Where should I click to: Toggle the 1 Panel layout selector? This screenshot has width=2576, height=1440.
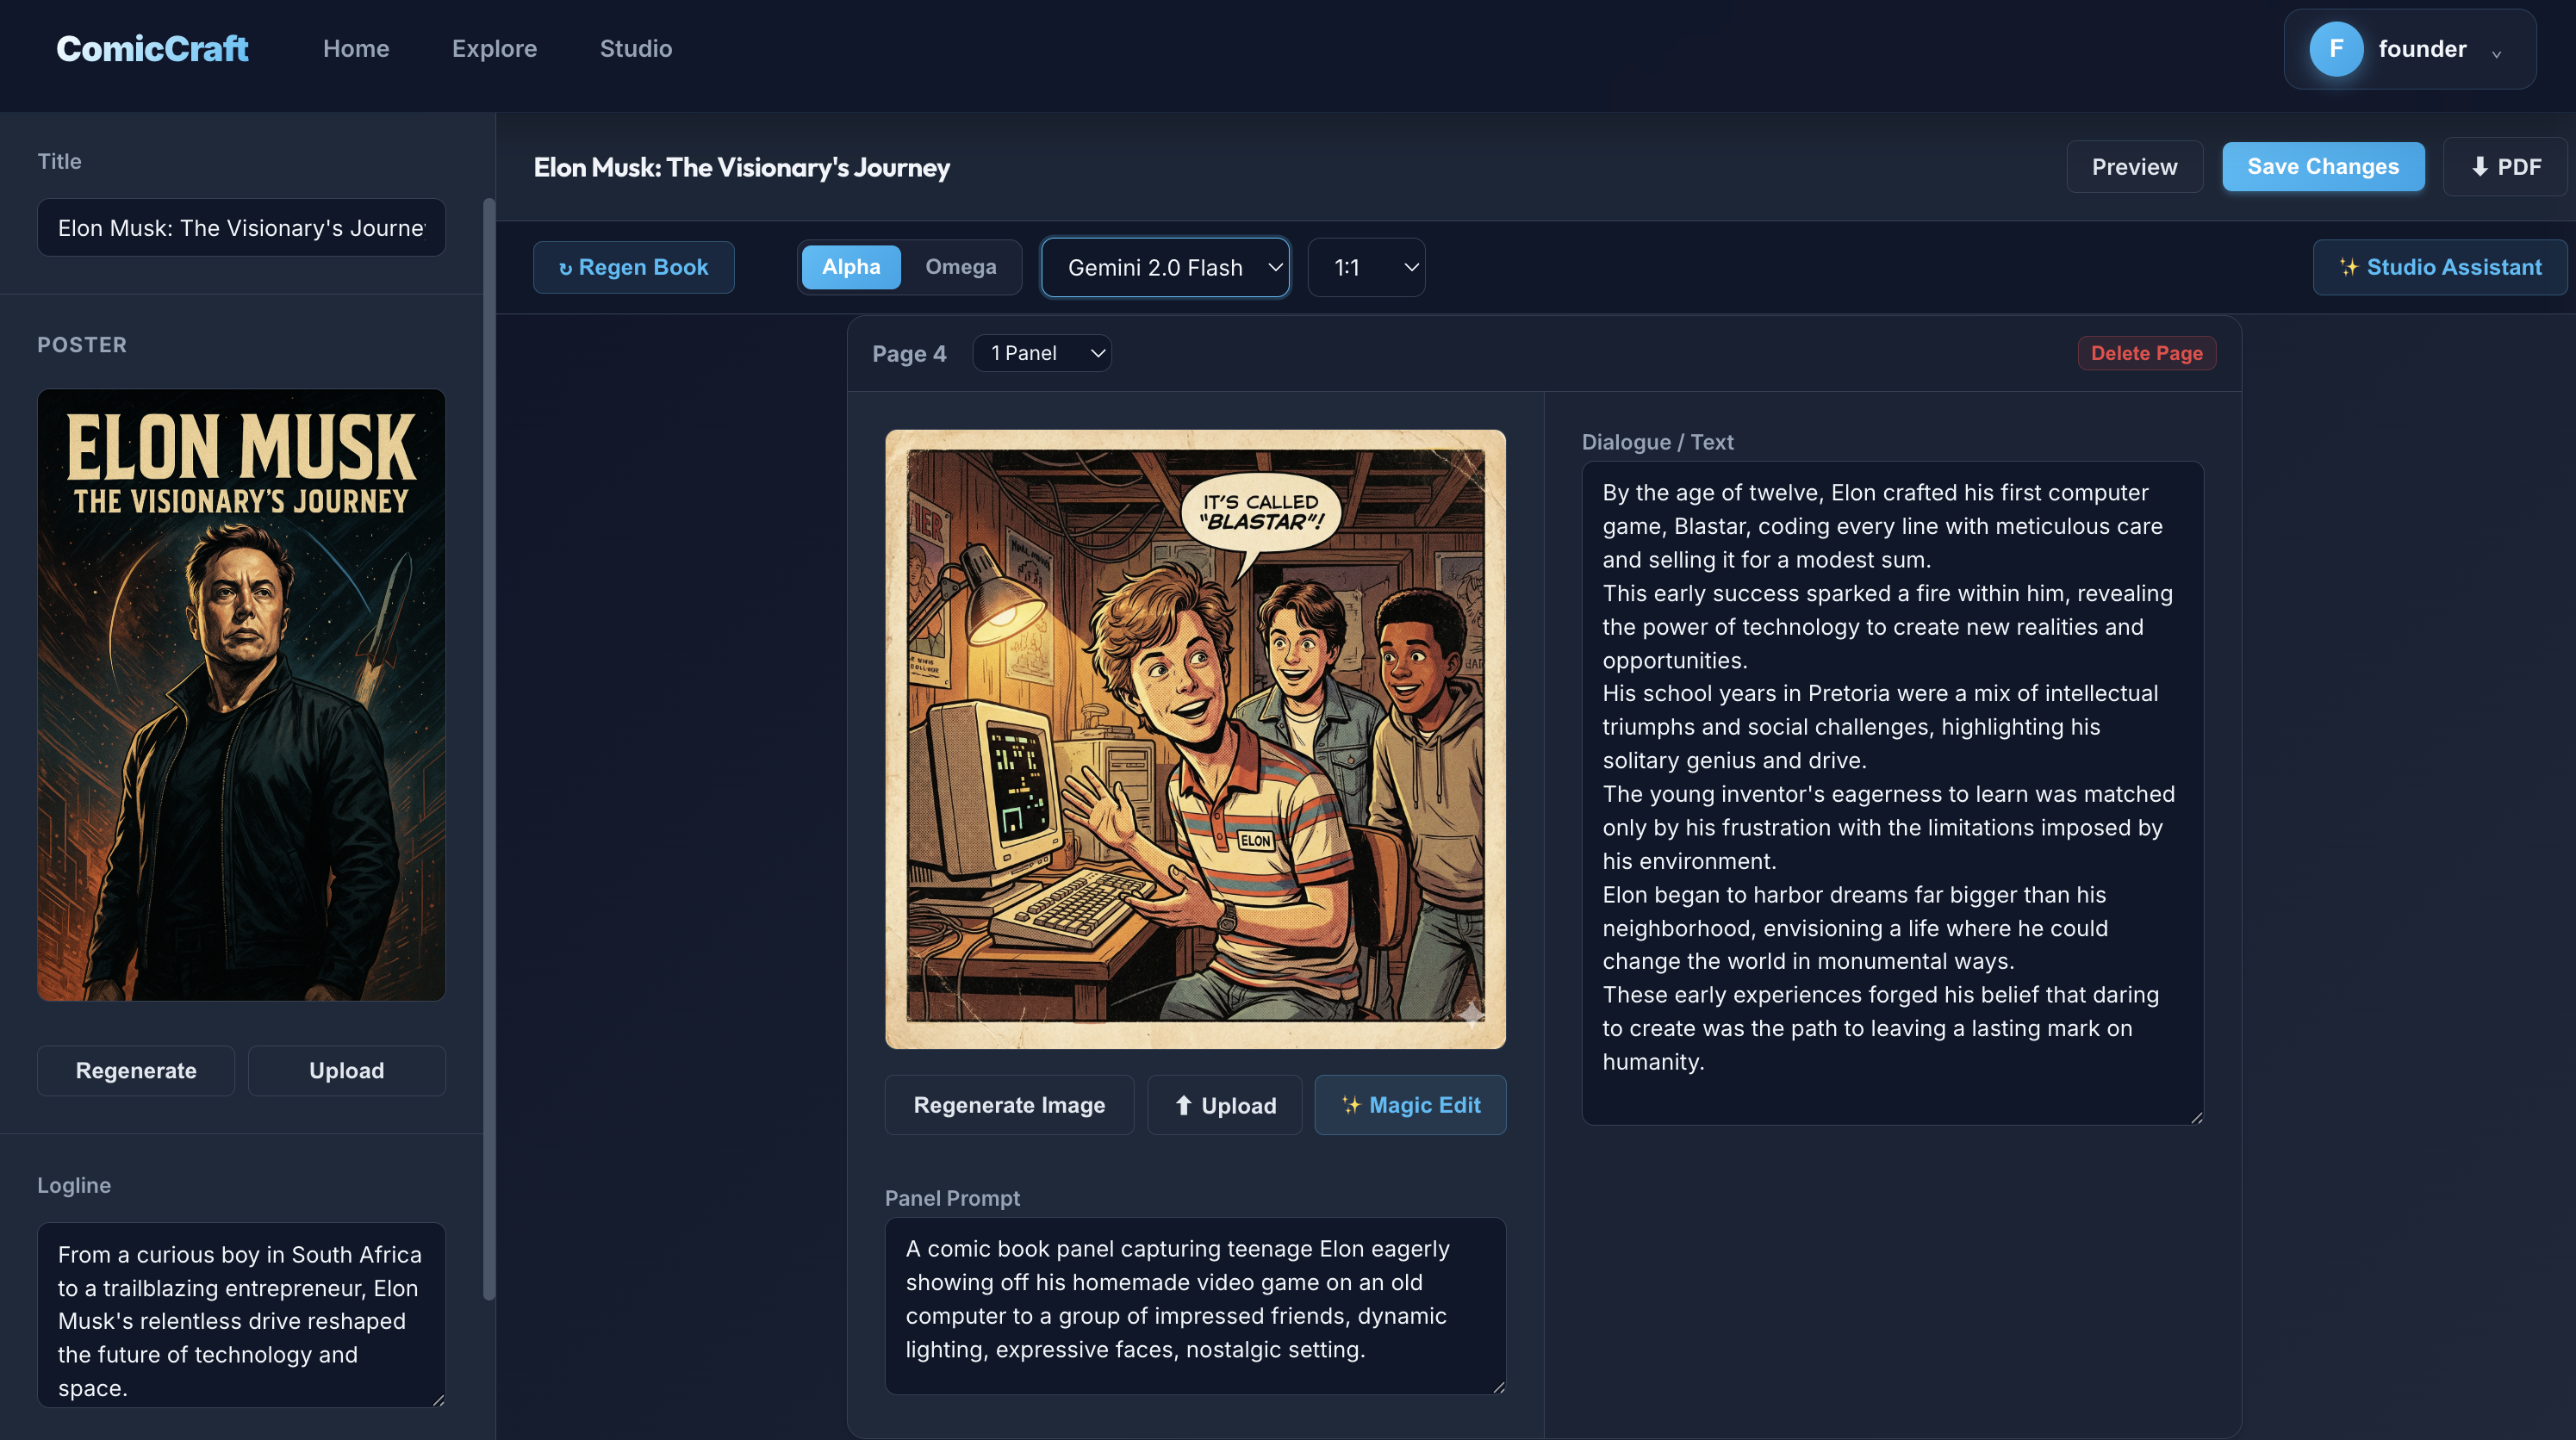pos(1042,352)
